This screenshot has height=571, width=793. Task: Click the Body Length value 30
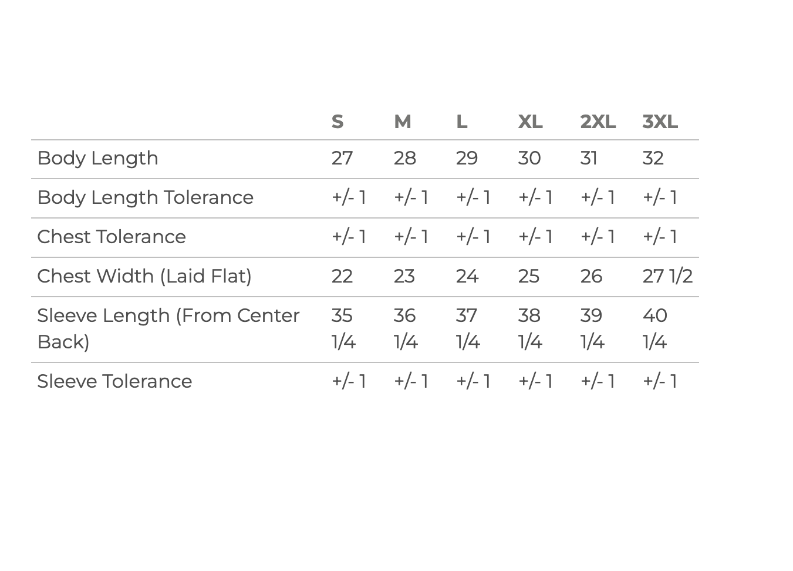[x=529, y=158]
